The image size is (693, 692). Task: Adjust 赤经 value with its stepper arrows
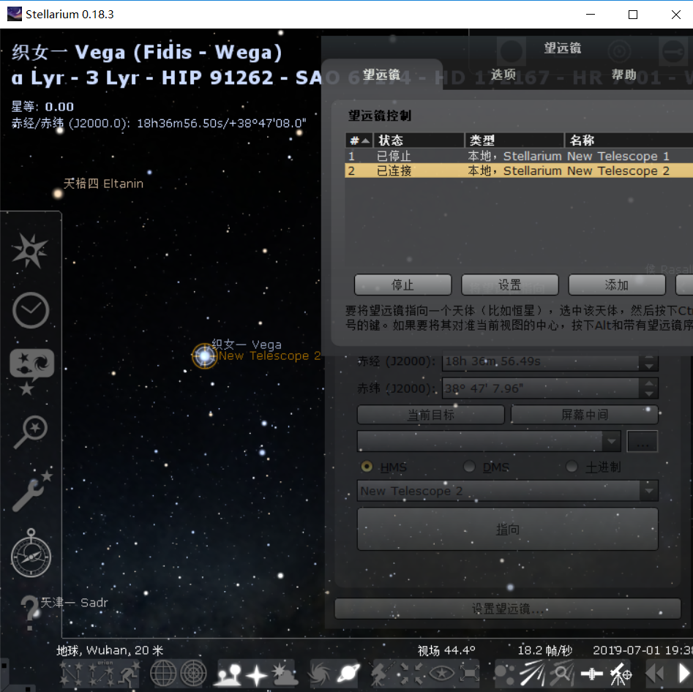tap(649, 361)
